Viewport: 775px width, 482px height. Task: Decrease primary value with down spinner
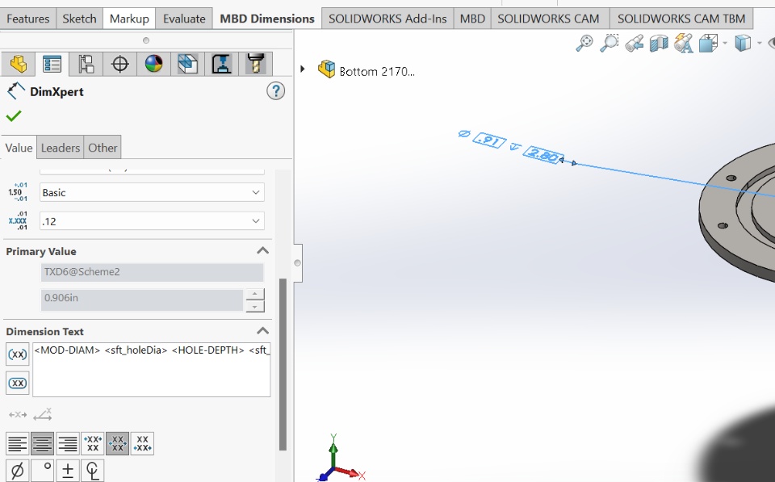tap(254, 307)
